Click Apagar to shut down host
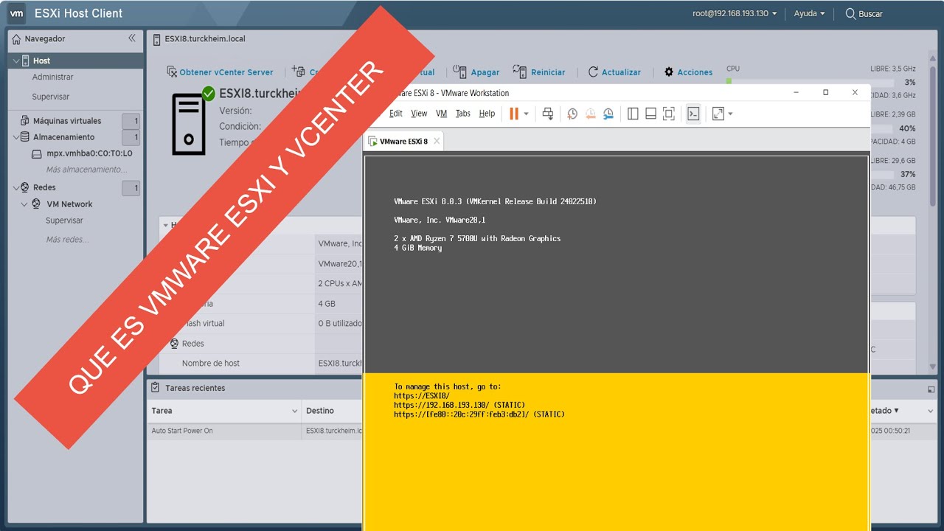944x531 pixels. point(476,72)
